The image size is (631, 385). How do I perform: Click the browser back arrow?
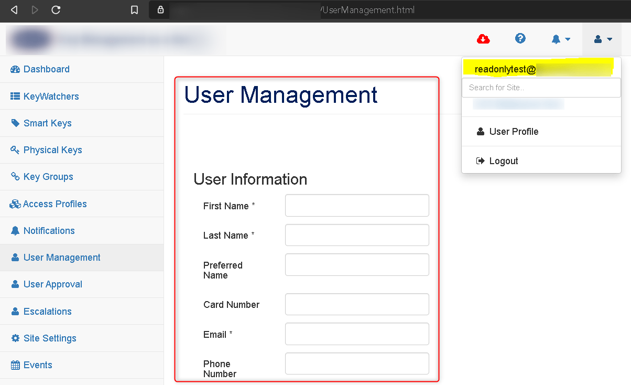[x=14, y=10]
